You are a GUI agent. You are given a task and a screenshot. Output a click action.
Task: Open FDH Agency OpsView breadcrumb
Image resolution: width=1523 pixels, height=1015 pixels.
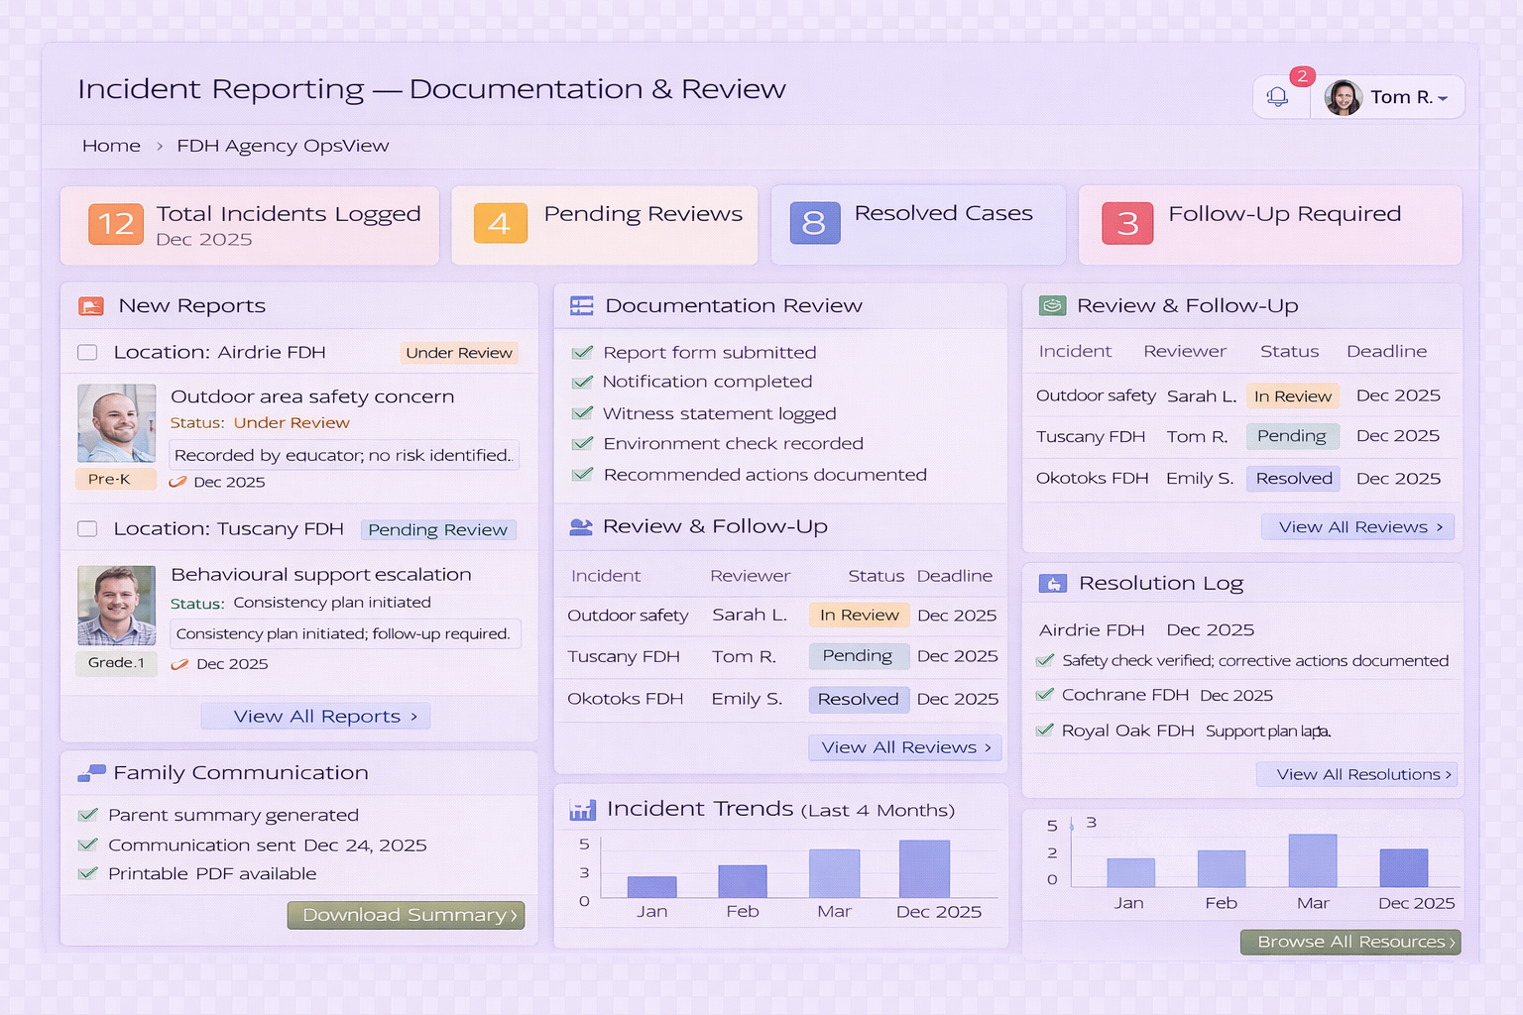(x=283, y=146)
